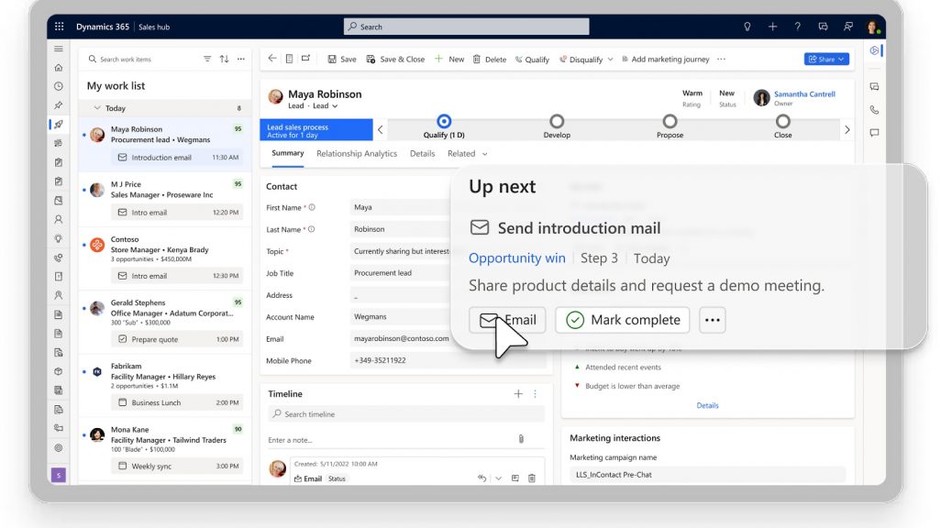Open the help question mark icon

pyautogui.click(x=797, y=27)
